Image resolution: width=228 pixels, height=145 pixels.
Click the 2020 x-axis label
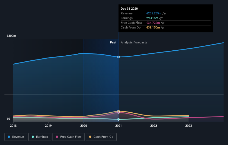84,126
